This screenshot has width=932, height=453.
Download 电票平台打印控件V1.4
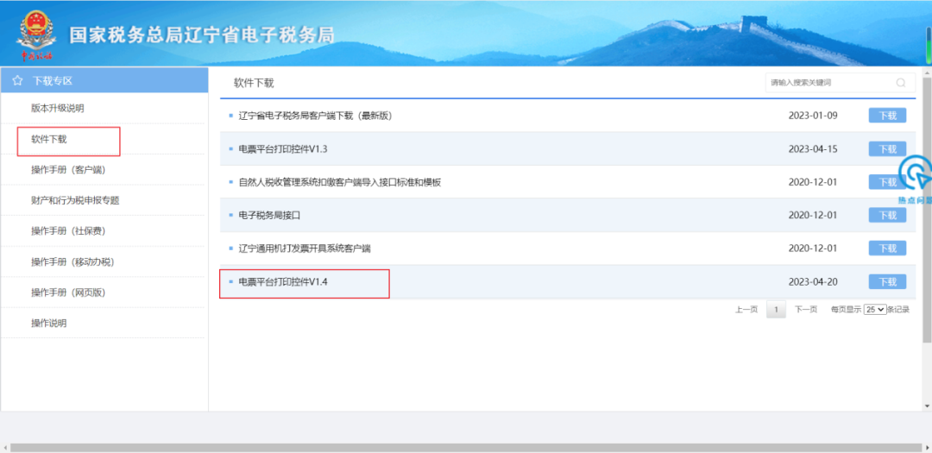(x=887, y=281)
